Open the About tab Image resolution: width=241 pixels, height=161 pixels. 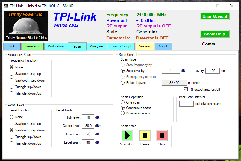click(x=163, y=46)
